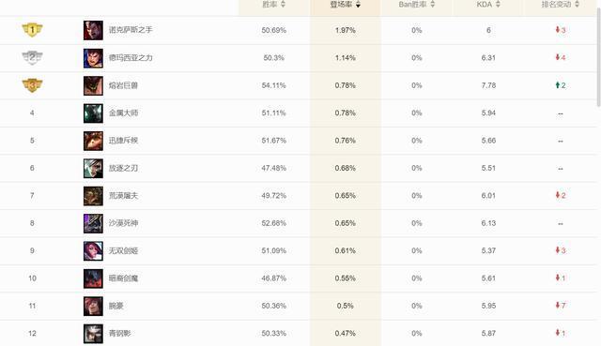Viewport: 601px width, 346px height.
Task: Click the 排名变动 column header
Action: point(560,4)
